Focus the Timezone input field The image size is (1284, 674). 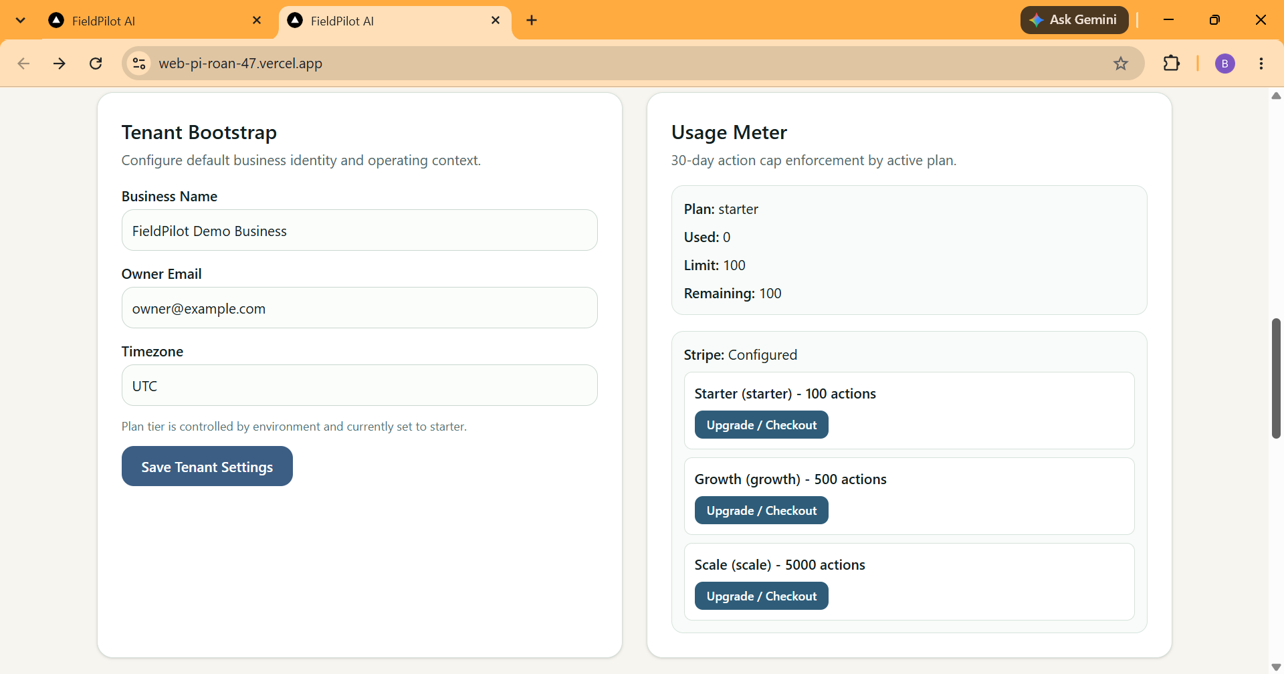click(360, 386)
